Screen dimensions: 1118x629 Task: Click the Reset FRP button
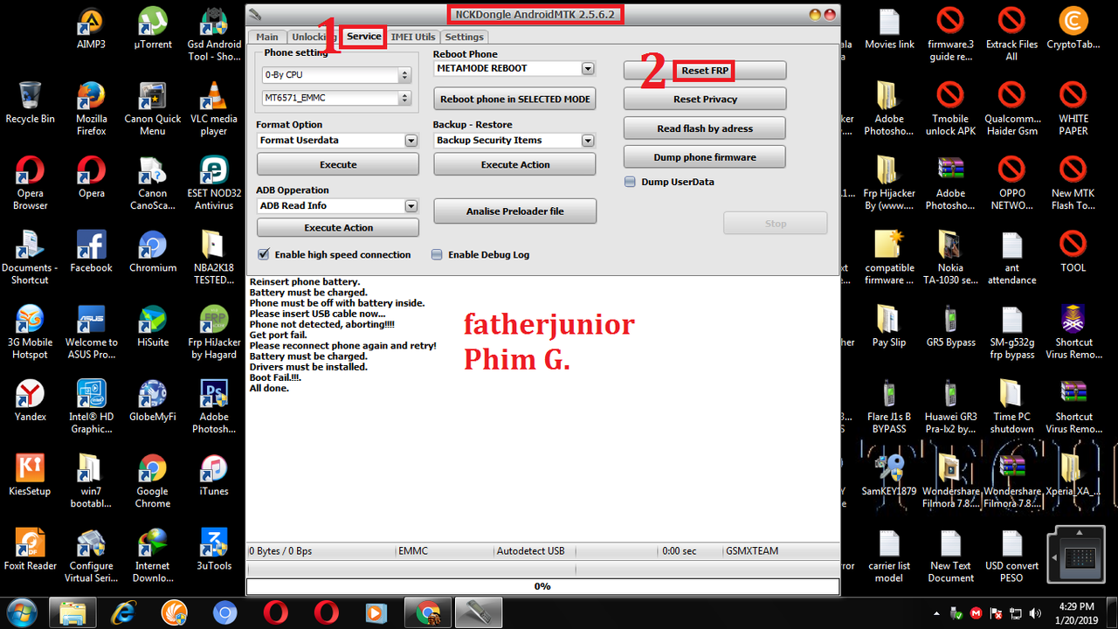coord(705,71)
